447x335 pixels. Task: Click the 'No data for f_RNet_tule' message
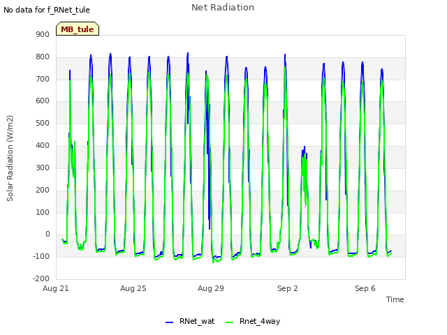click(47, 10)
